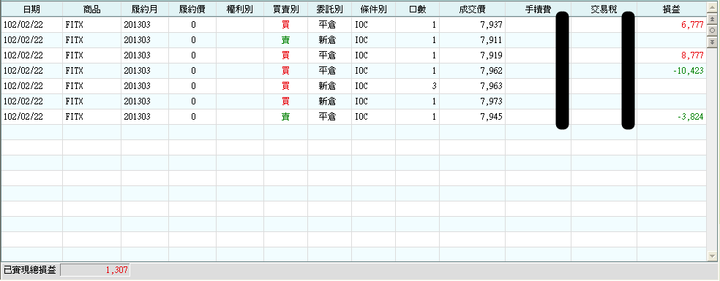The width and height of the screenshot is (720, 281).
Task: Click the double-down-arrow page-down scrollbar button
Action: pos(712,42)
